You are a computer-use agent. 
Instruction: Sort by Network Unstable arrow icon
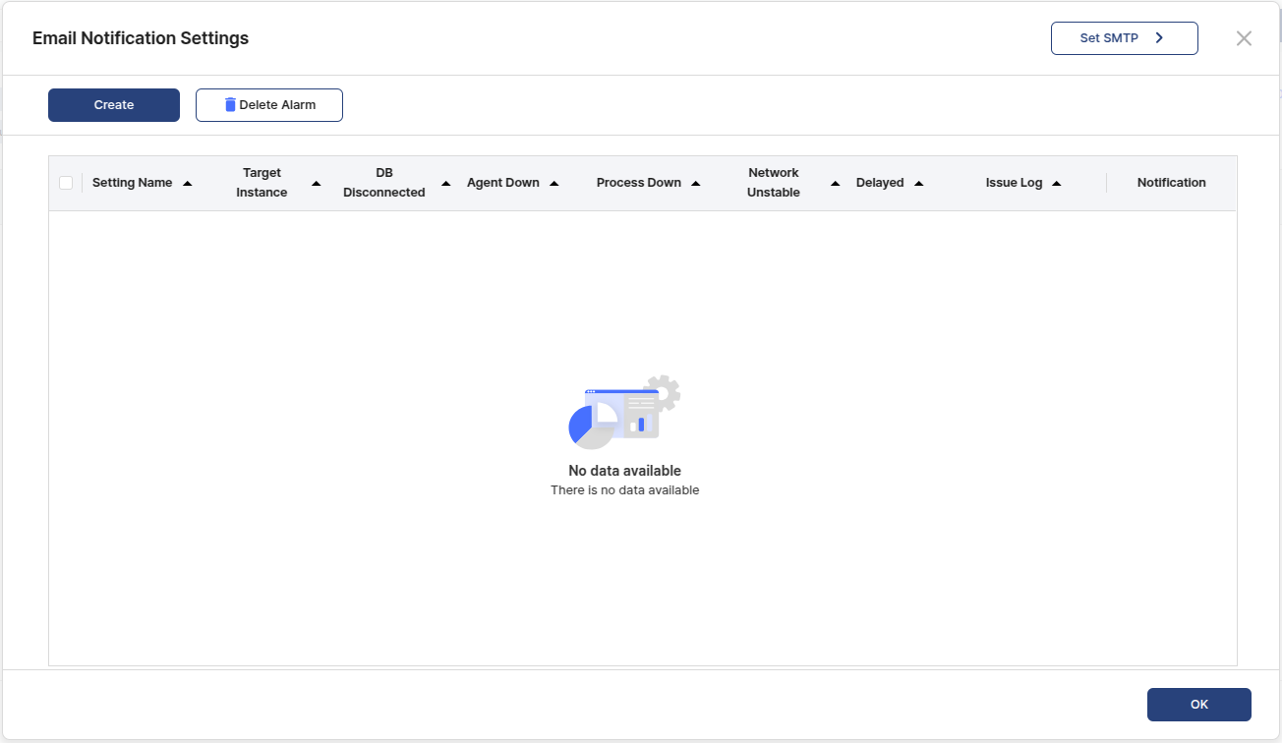coord(836,184)
